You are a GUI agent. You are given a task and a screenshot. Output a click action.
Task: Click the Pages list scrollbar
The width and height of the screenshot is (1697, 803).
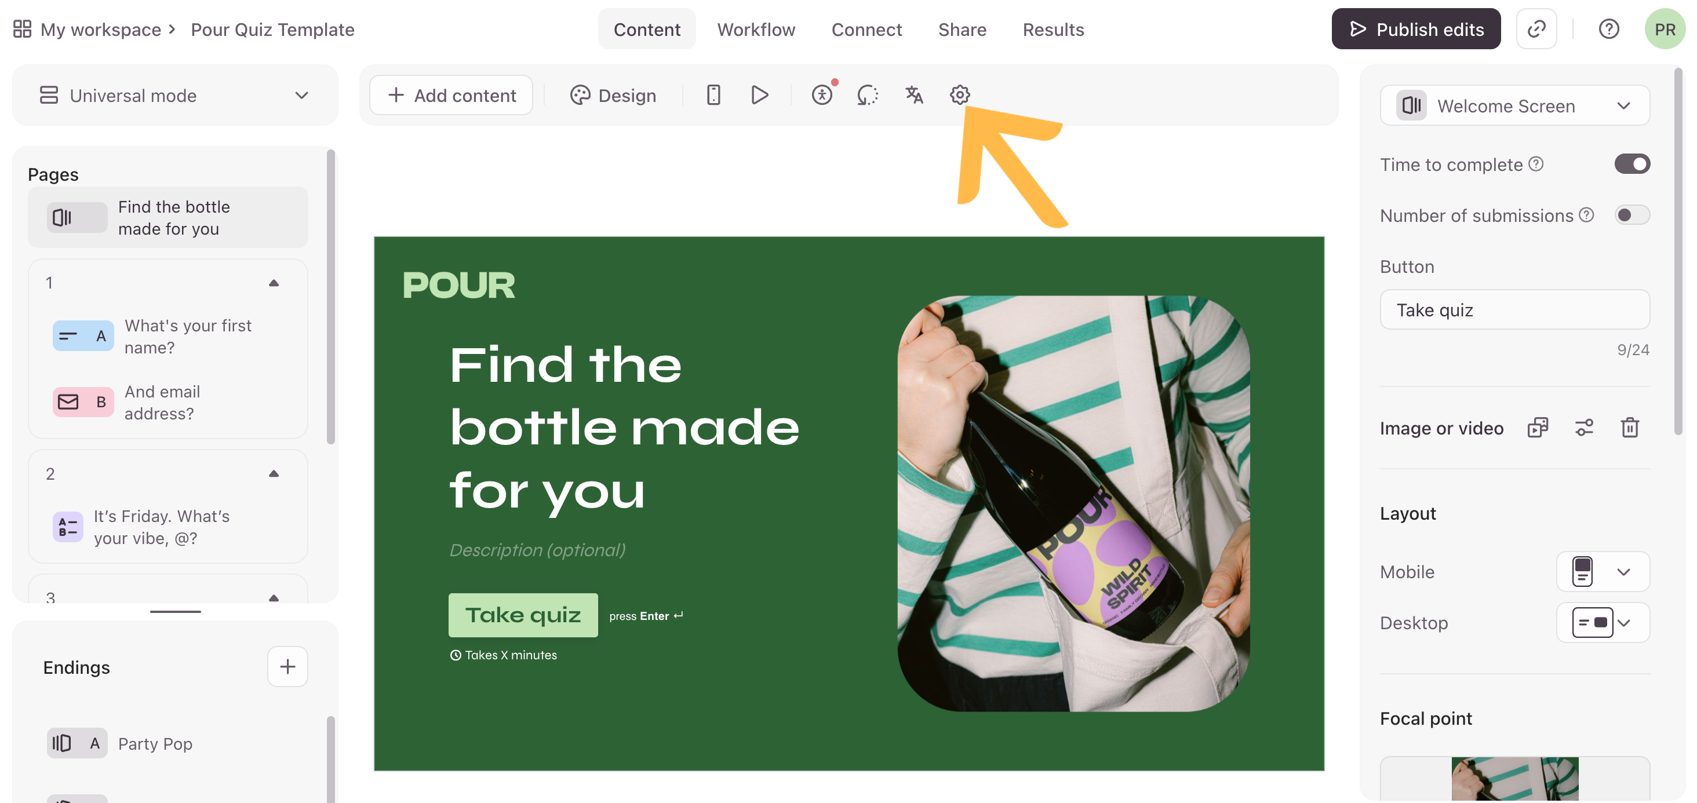pyautogui.click(x=331, y=297)
